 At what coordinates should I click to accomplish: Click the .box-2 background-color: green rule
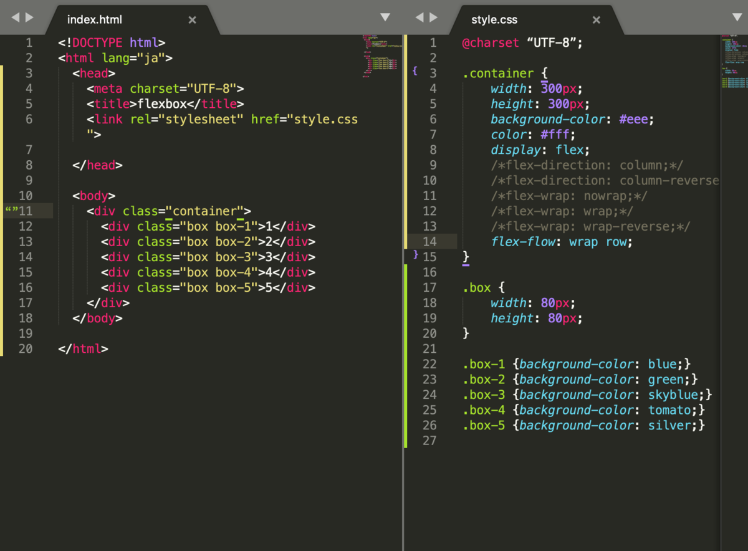(580, 379)
